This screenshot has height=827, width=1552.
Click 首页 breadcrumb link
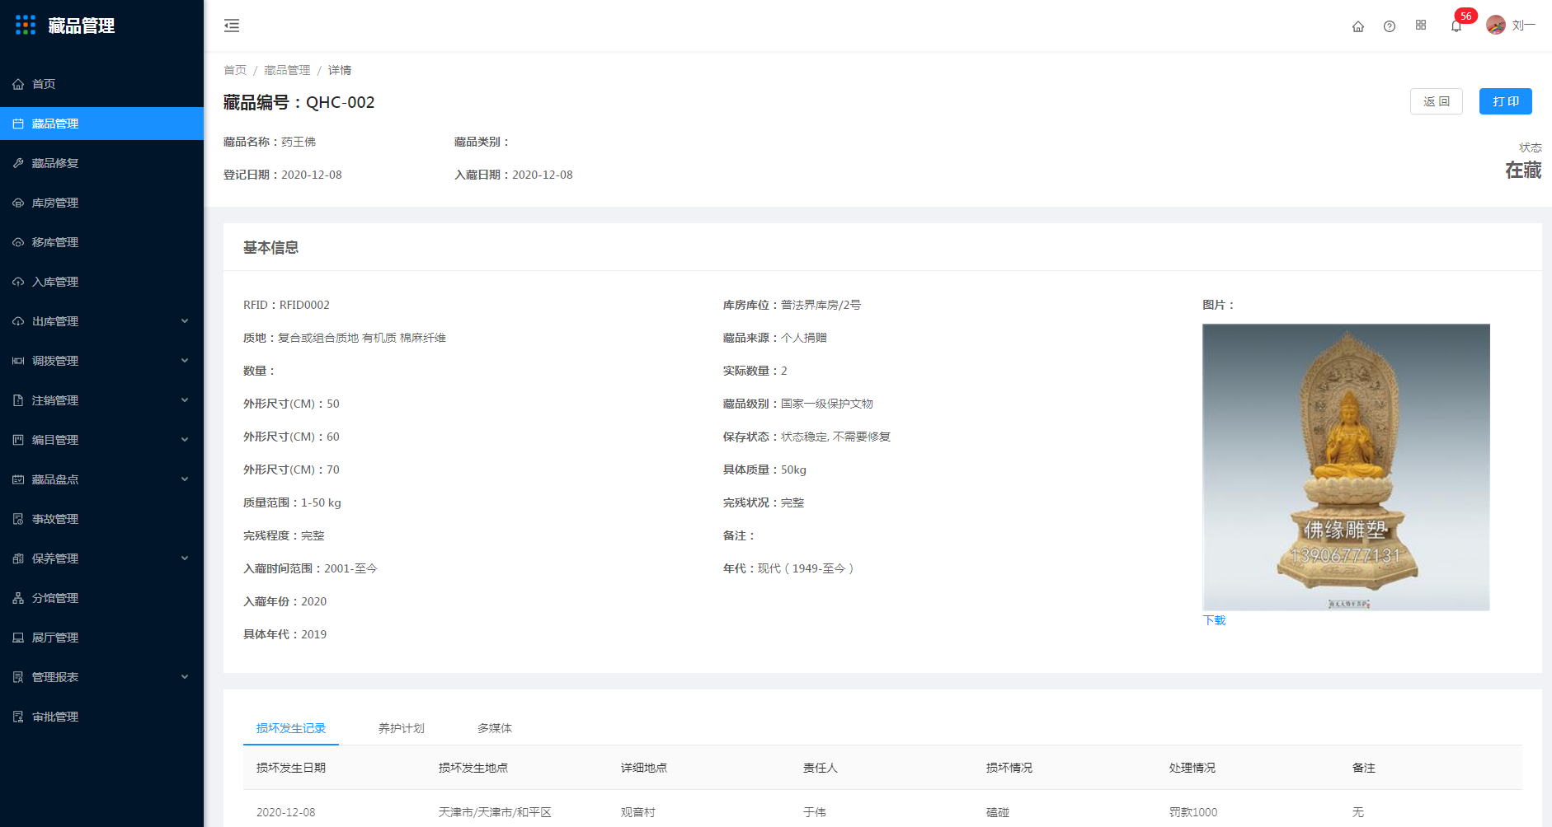tap(235, 70)
